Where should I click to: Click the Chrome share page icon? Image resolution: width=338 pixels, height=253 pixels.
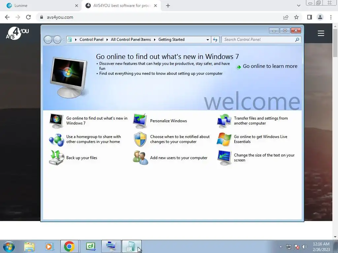tap(286, 17)
